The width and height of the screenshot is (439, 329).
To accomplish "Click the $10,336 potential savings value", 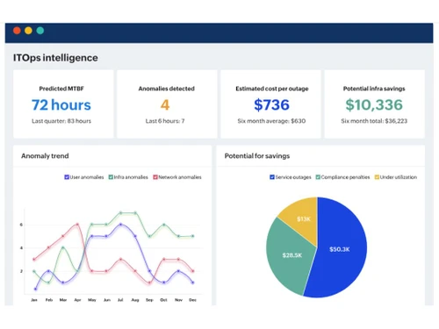I will click(x=374, y=104).
